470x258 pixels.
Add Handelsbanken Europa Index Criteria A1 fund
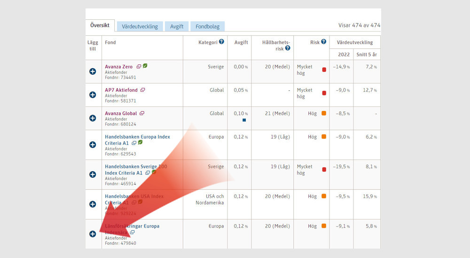click(93, 145)
